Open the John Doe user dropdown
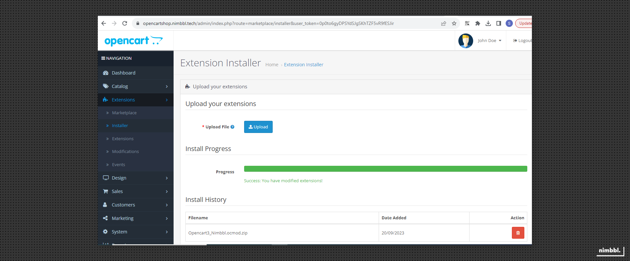630x261 pixels. (489, 41)
